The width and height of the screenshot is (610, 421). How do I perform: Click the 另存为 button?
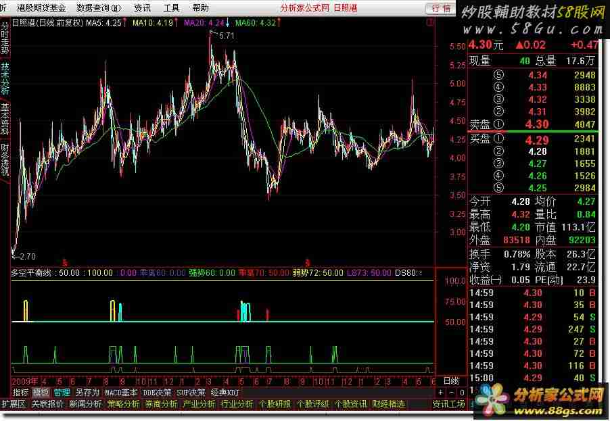click(87, 393)
